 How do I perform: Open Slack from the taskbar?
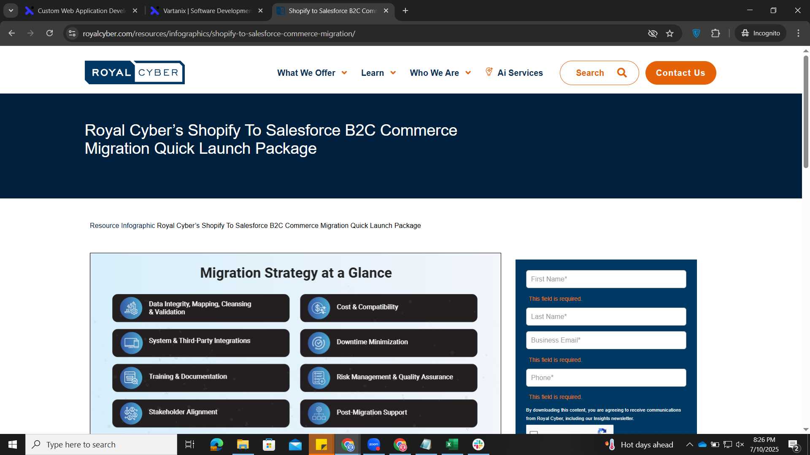tap(478, 444)
